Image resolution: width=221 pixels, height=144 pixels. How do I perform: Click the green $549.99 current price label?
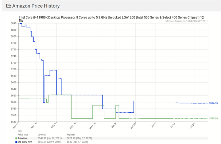213,118
